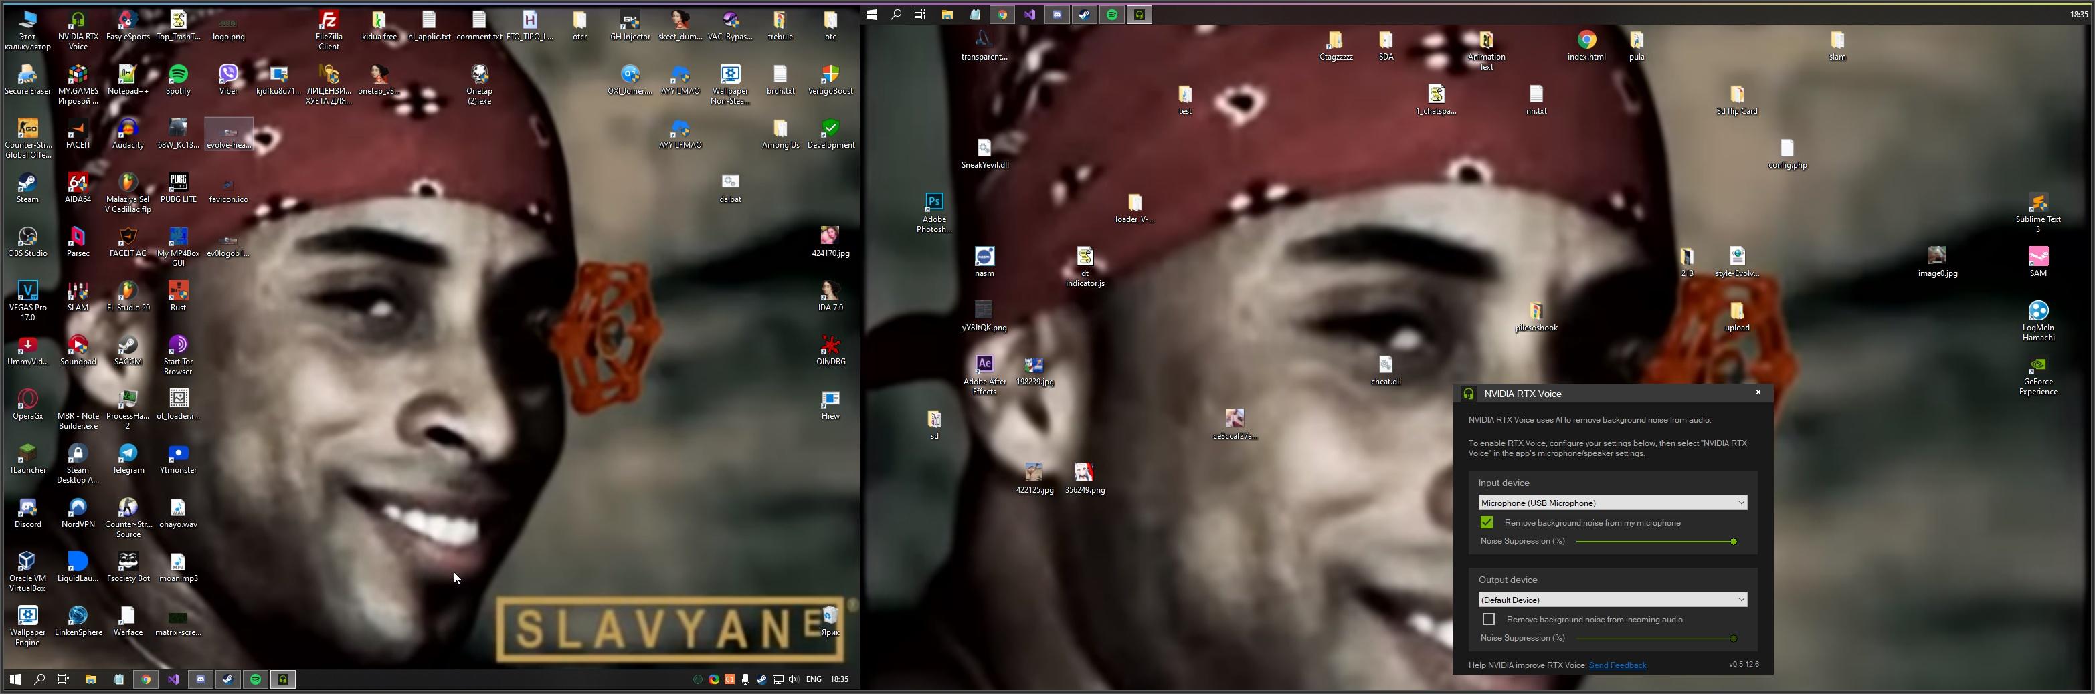Open Spotify from the taskbar

click(254, 679)
